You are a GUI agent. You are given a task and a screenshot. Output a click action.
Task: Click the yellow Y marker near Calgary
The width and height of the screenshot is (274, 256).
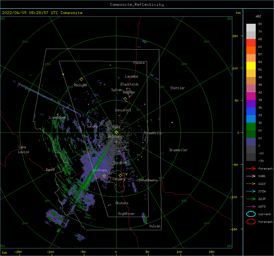(127, 174)
